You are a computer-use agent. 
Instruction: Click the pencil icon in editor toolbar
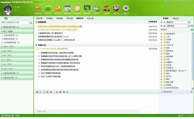click(x=67, y=92)
